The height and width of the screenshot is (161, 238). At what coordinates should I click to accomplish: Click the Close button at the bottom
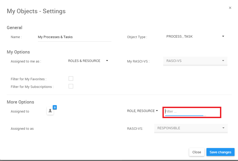click(x=197, y=152)
